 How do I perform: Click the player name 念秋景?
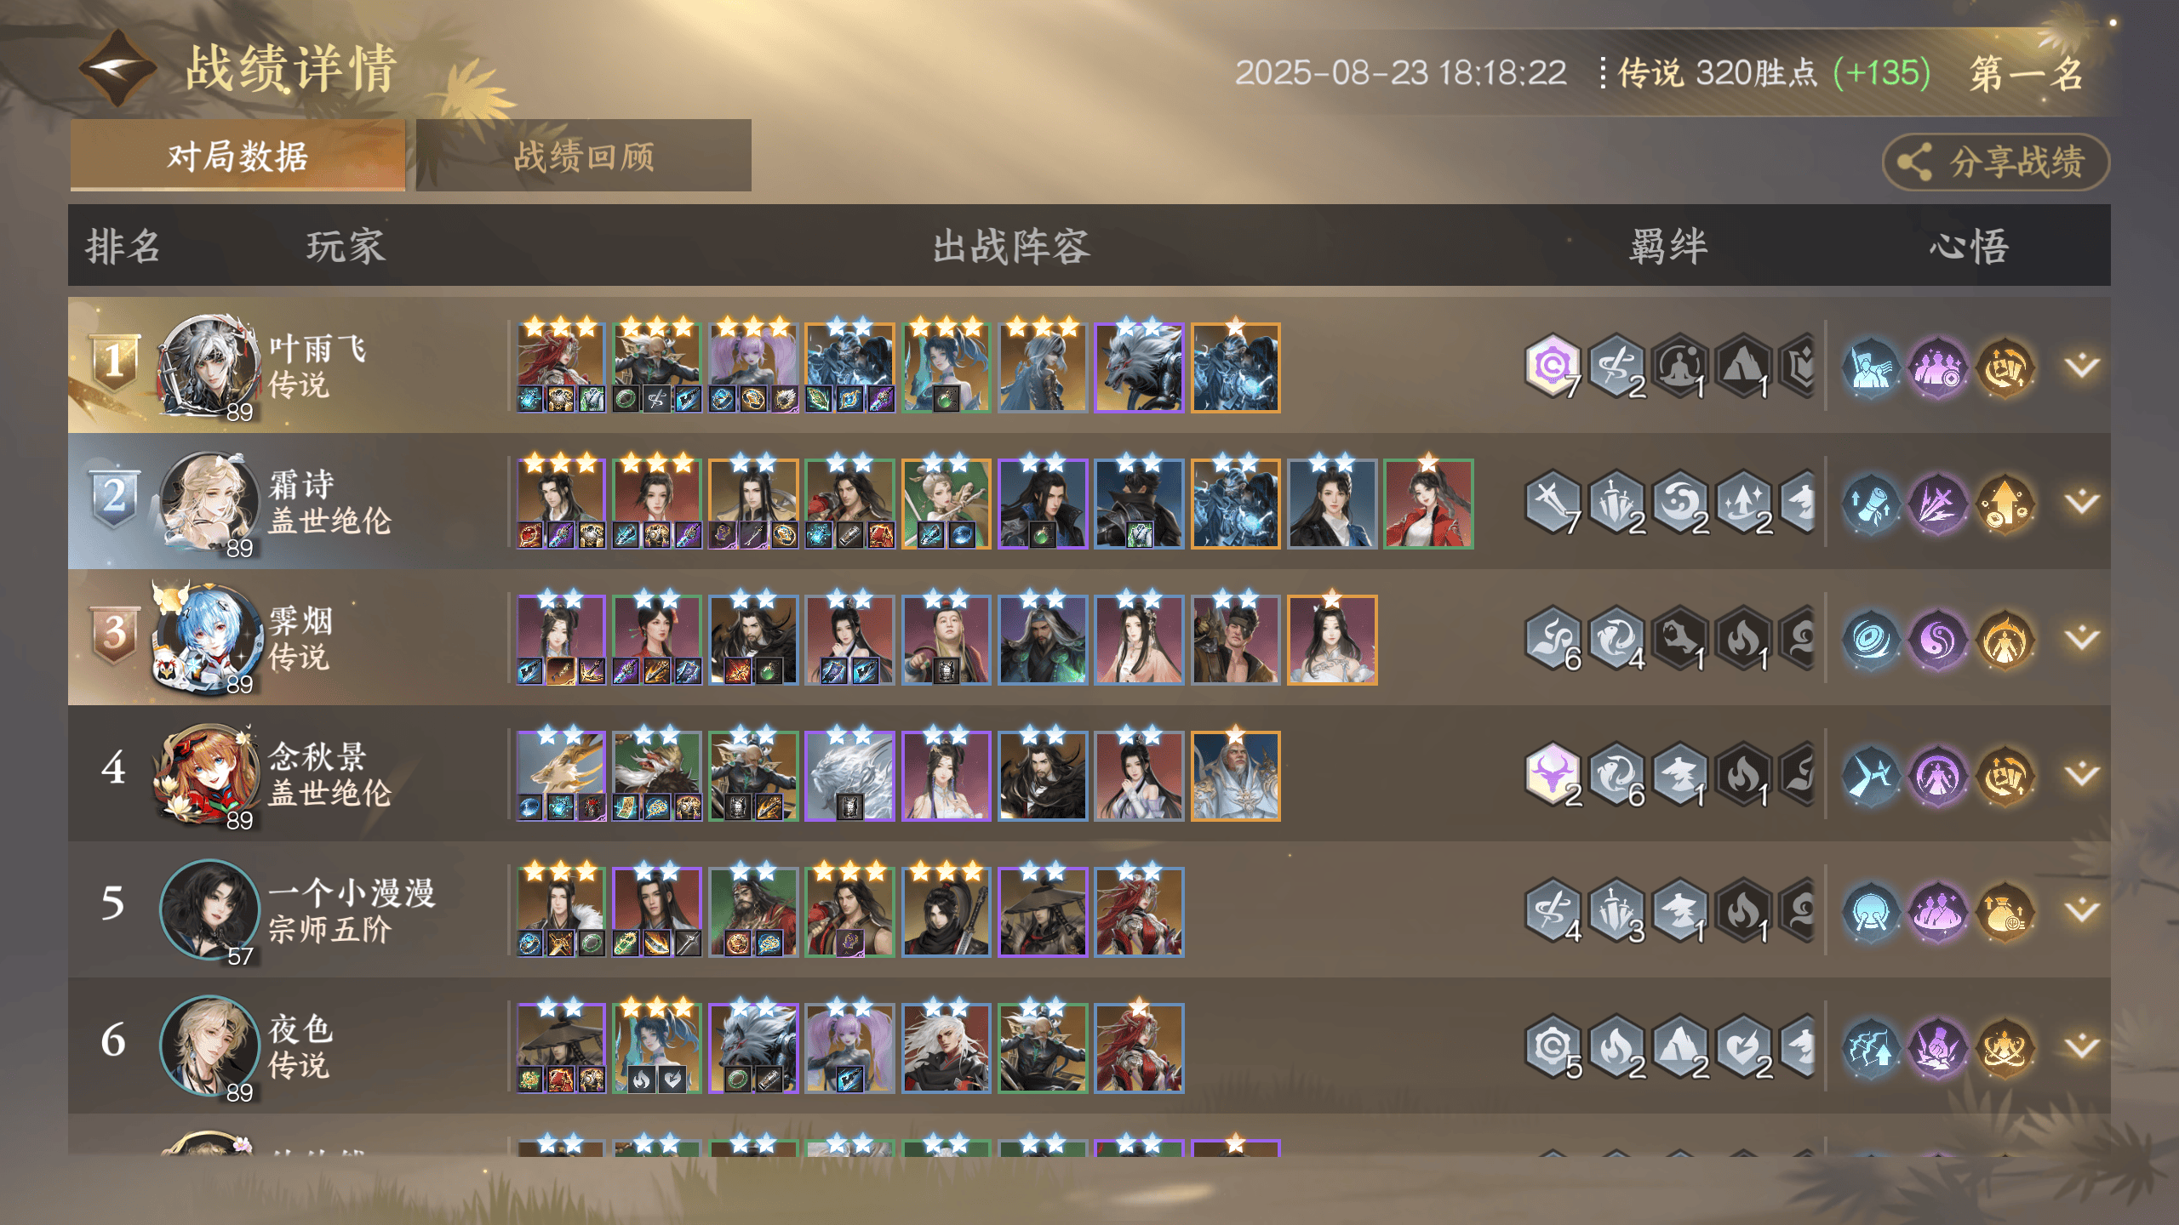click(317, 756)
